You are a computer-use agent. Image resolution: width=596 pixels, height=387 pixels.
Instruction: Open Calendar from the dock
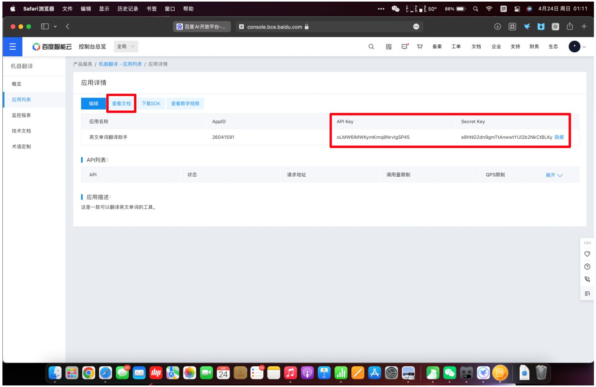[x=223, y=373]
